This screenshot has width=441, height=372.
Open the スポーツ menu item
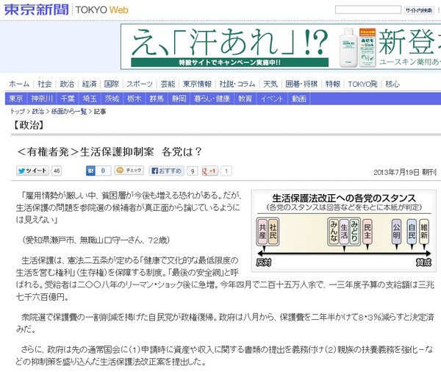click(x=140, y=84)
